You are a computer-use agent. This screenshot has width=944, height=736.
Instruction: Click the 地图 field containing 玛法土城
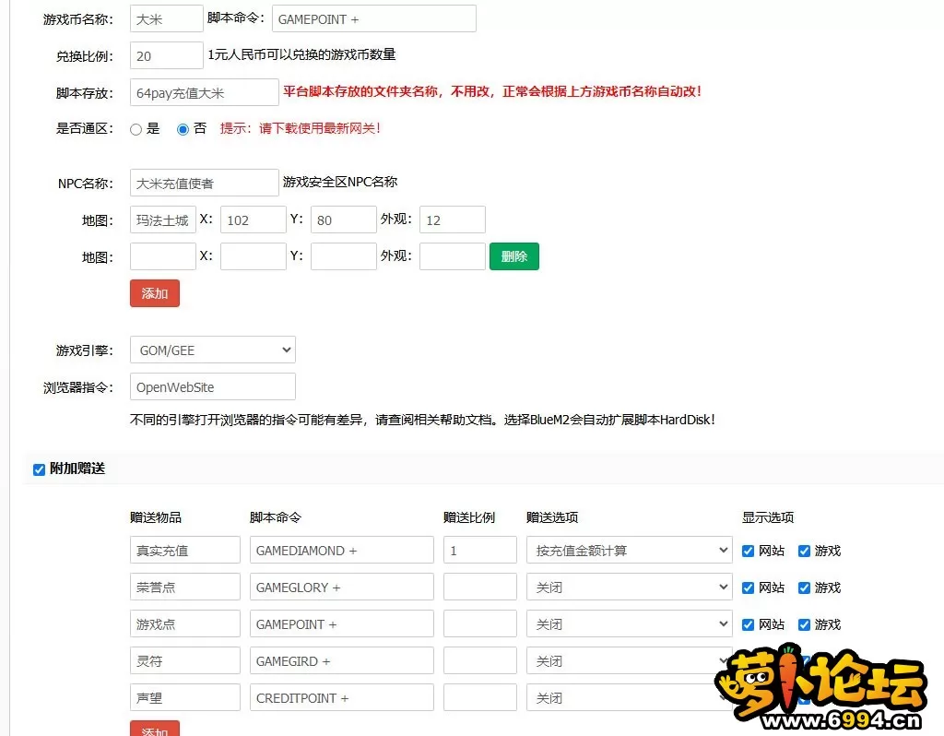[163, 220]
